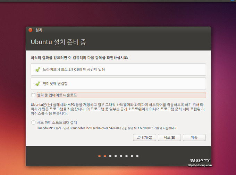This screenshot has width=236, height=175.
Task: Click the last white progress dot
Action: click(x=137, y=156)
